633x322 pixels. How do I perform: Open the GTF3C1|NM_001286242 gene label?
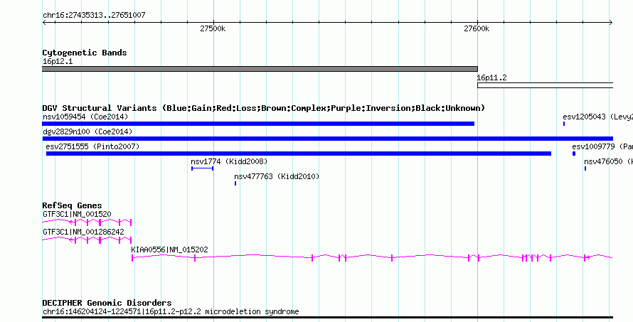(83, 232)
